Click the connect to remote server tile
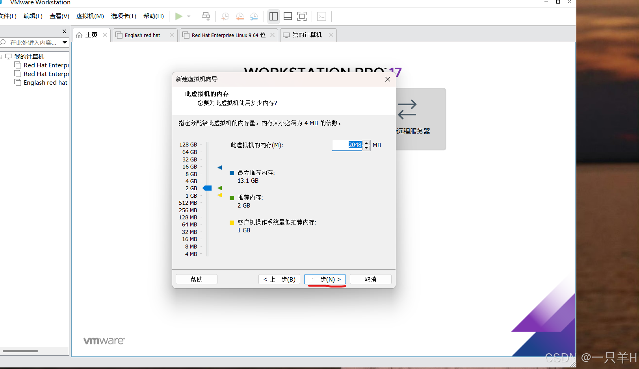The width and height of the screenshot is (639, 369). (421, 119)
